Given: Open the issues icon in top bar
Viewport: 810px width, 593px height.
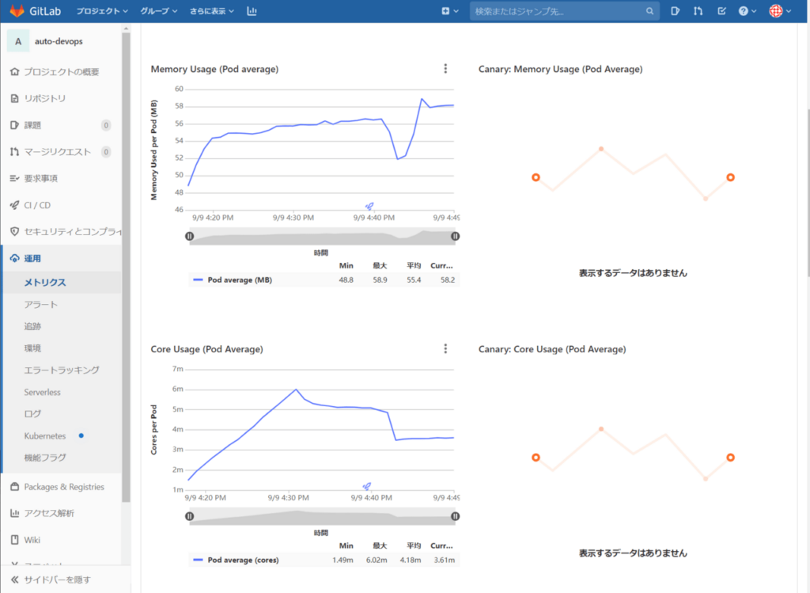Looking at the screenshot, I should [675, 11].
